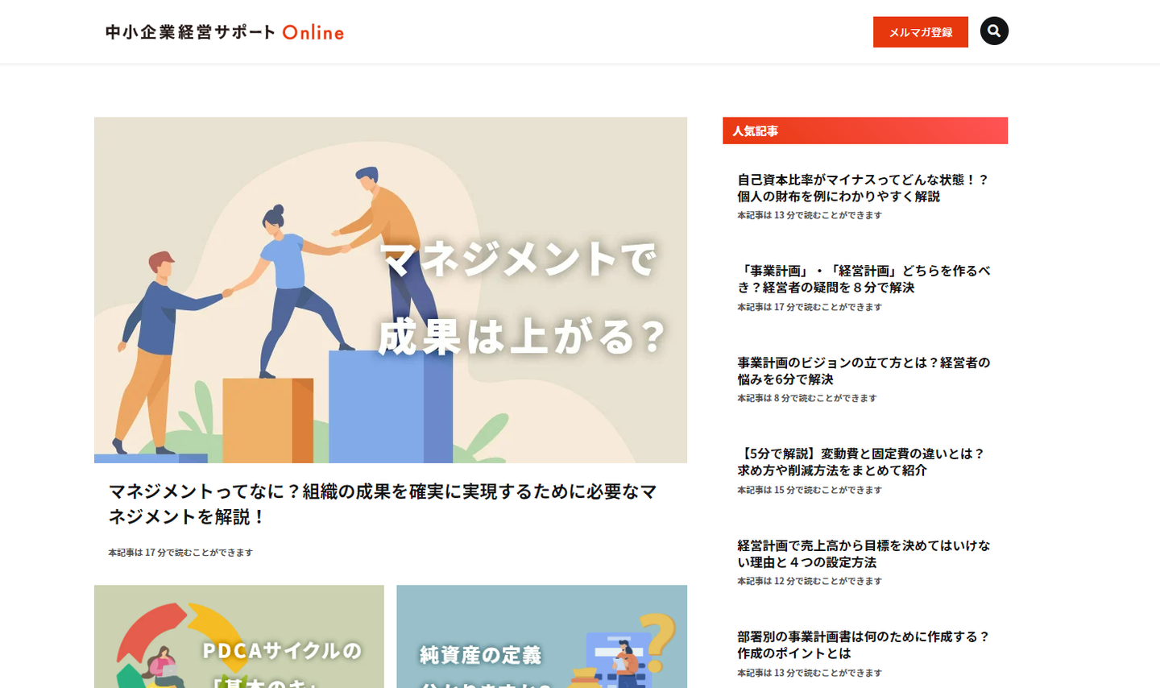This screenshot has width=1160, height=688.
Task: Click the 8分 reading time under ビジョン article
Action: coord(807,398)
